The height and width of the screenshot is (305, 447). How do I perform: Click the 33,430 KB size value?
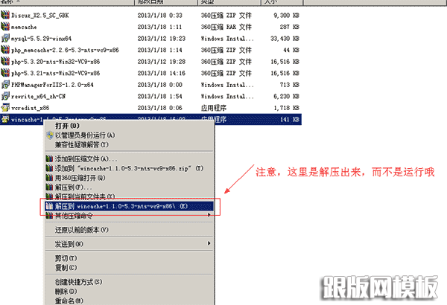pos(285,39)
